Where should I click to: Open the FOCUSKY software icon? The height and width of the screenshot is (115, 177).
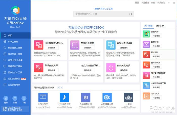(x=43, y=97)
